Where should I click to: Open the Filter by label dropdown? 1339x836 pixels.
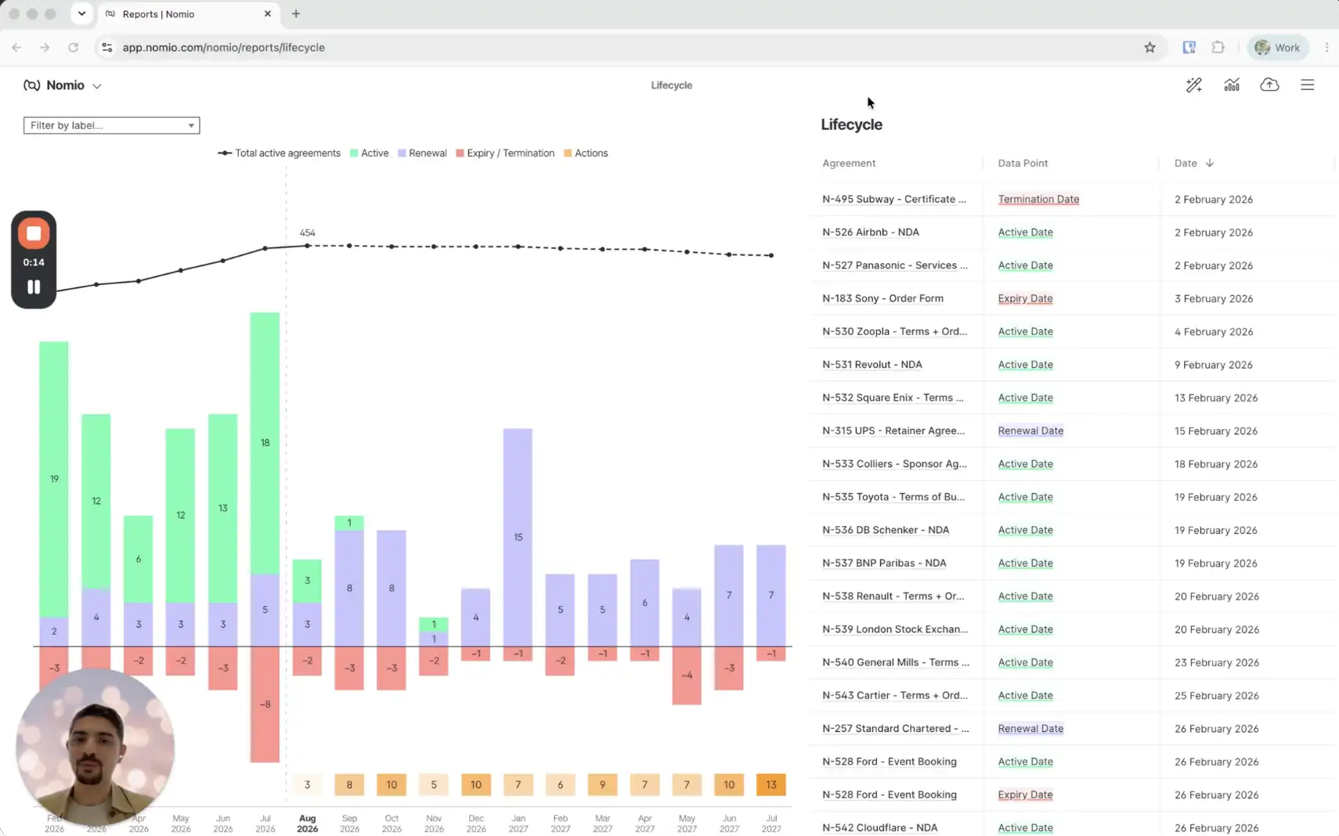pyautogui.click(x=111, y=125)
